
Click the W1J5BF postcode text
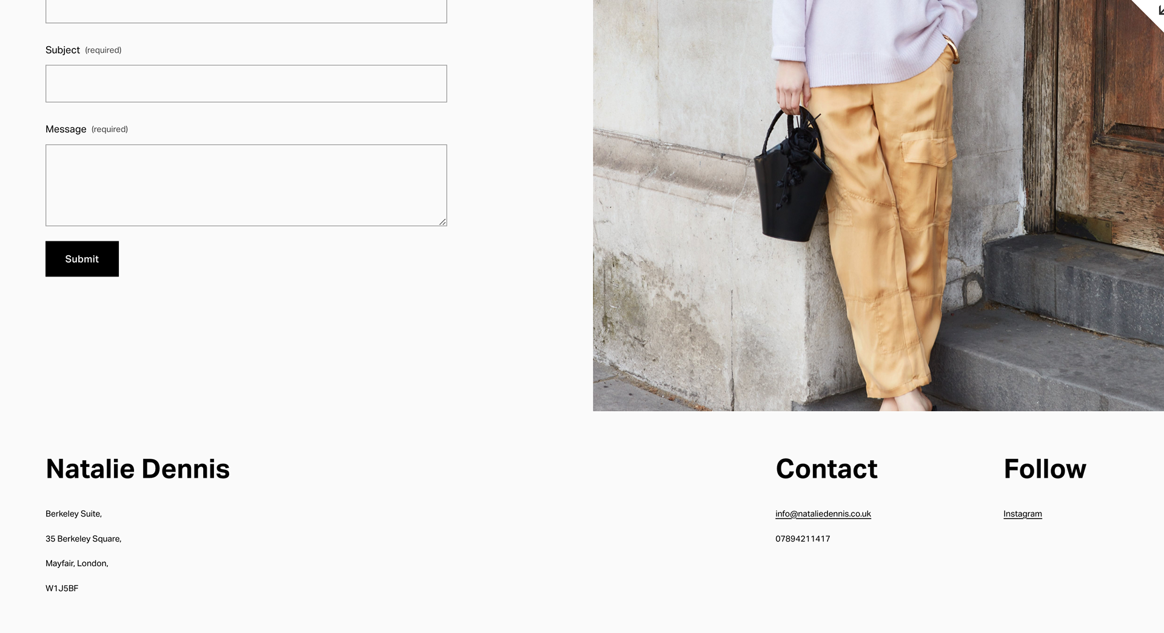coord(62,589)
